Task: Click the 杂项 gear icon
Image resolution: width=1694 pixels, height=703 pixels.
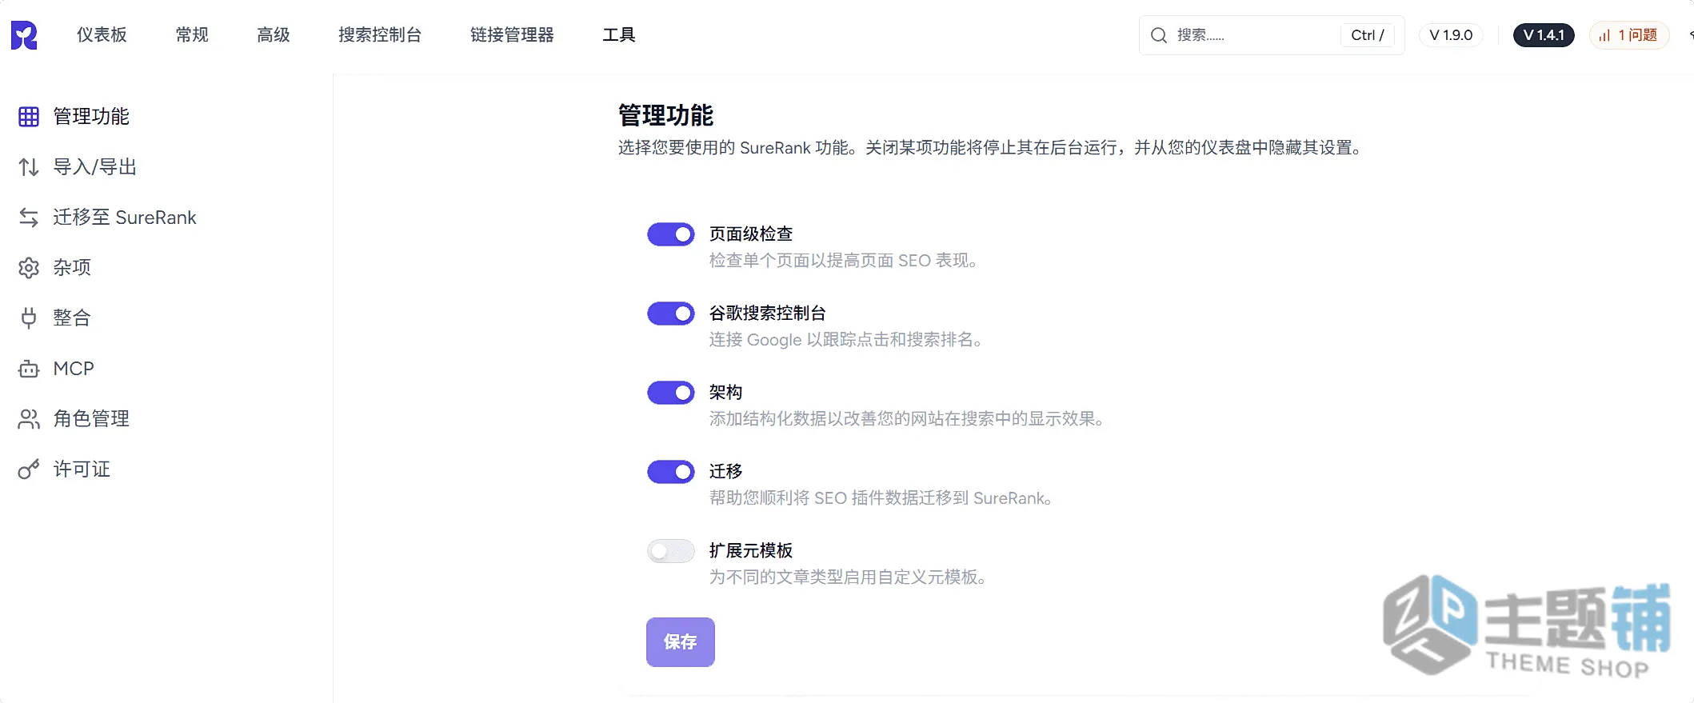Action: coord(29,268)
